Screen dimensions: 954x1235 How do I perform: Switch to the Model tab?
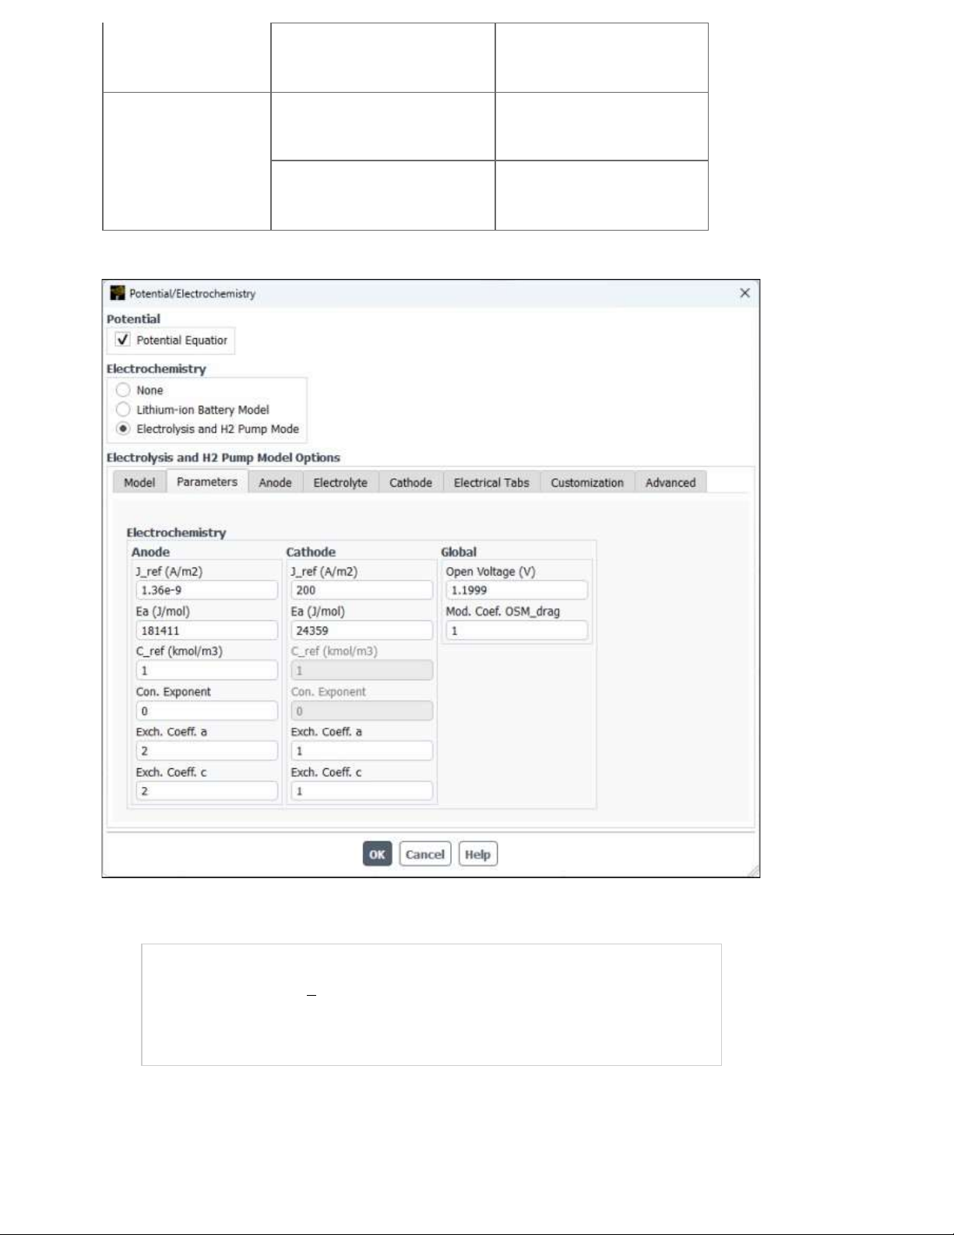point(139,482)
